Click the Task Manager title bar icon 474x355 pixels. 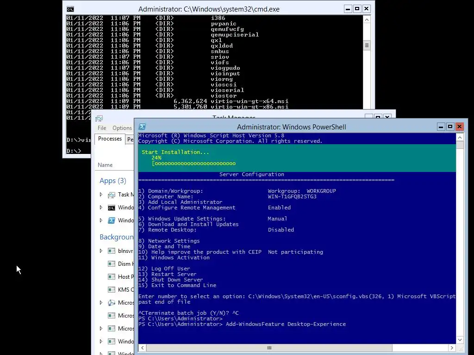point(99,118)
